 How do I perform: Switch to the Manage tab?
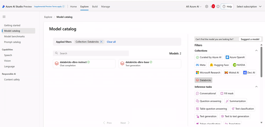pyautogui.click(x=106, y=7)
